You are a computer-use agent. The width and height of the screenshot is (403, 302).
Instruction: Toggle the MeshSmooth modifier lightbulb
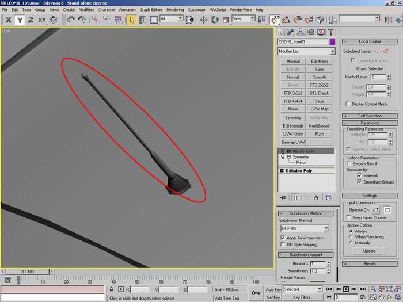point(282,151)
